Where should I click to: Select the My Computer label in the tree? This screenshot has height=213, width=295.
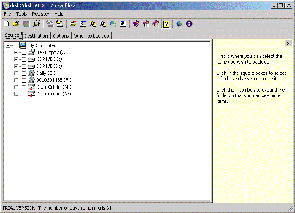pyautogui.click(x=42, y=45)
